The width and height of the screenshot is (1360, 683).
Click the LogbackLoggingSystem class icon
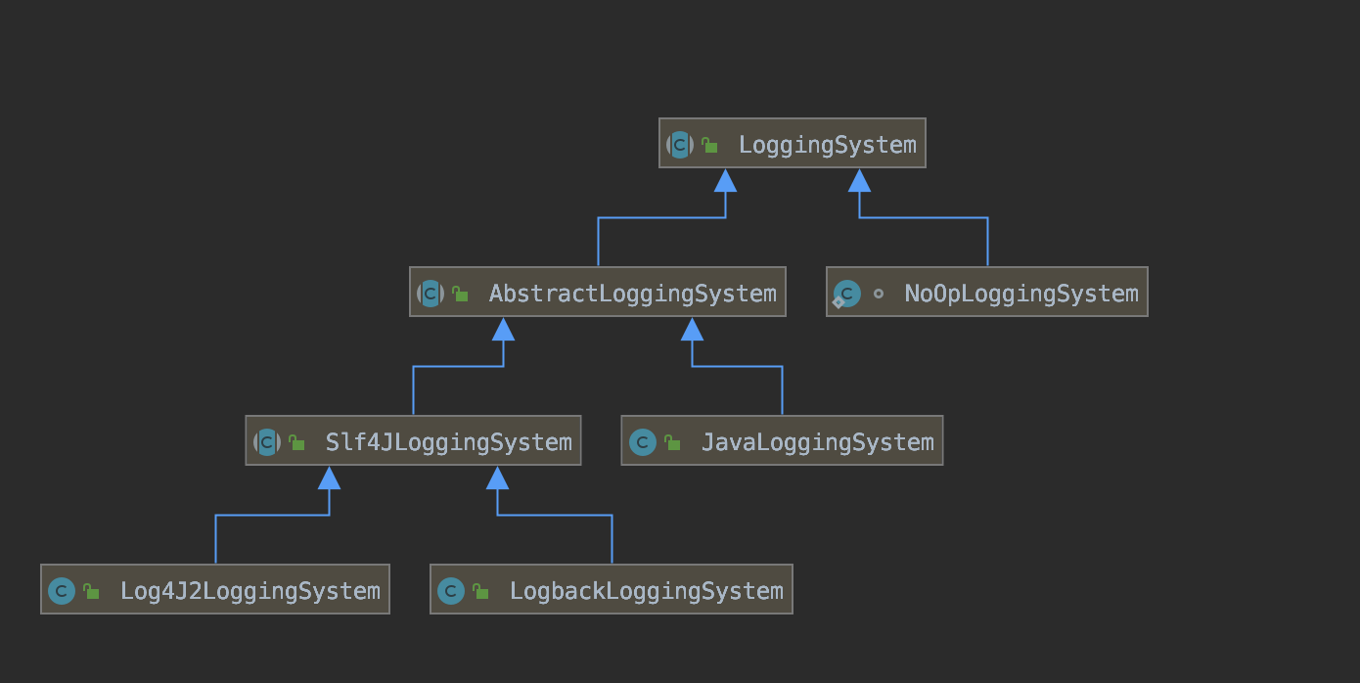[451, 591]
